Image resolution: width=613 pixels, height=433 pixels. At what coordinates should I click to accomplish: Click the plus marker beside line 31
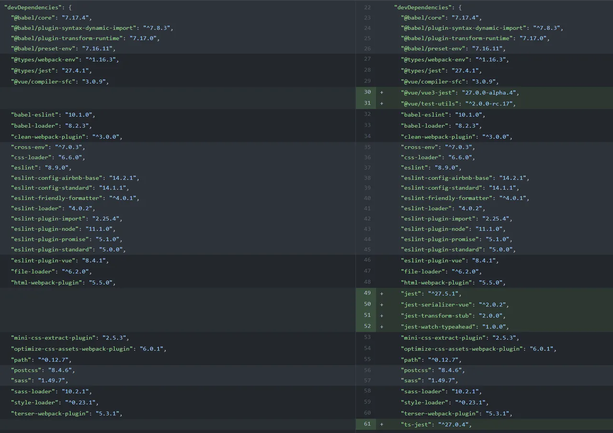click(382, 103)
